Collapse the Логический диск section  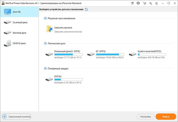(45, 43)
